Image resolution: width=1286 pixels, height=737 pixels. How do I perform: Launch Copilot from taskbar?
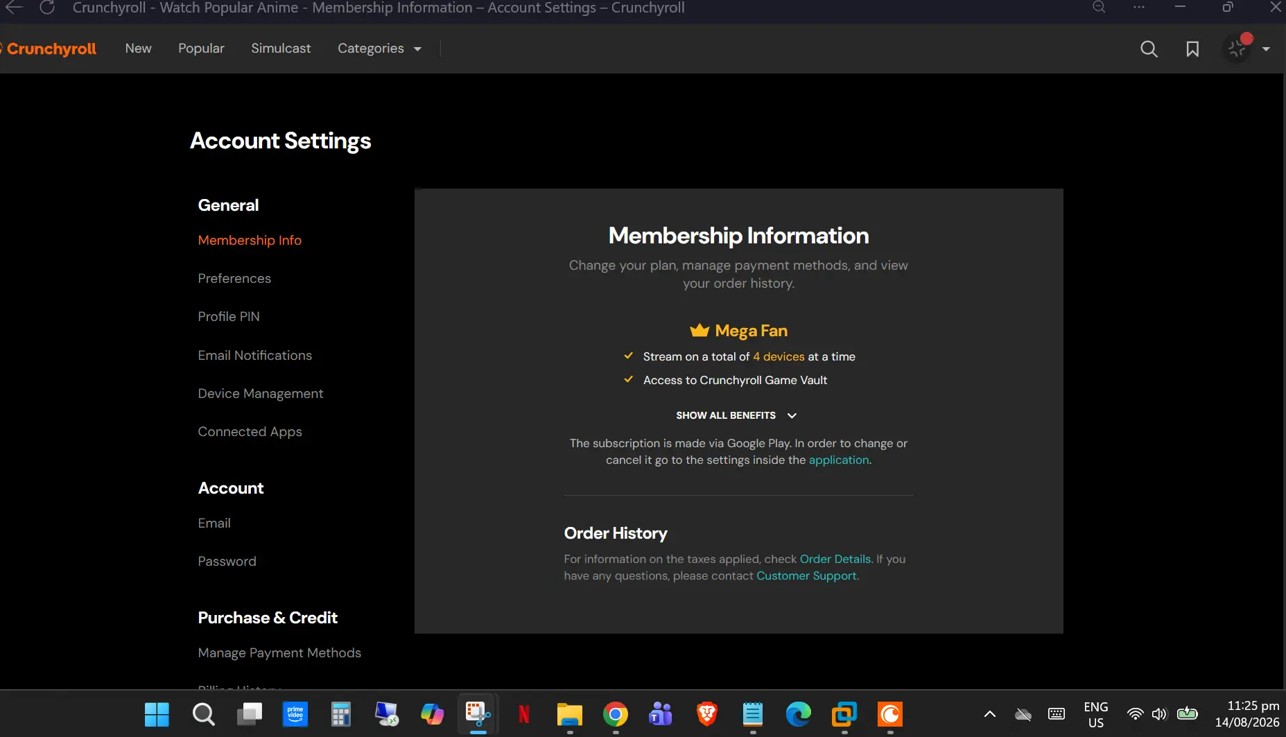point(432,714)
